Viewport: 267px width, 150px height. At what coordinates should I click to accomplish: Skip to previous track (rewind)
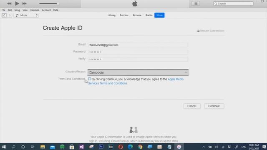(x=9, y=3)
